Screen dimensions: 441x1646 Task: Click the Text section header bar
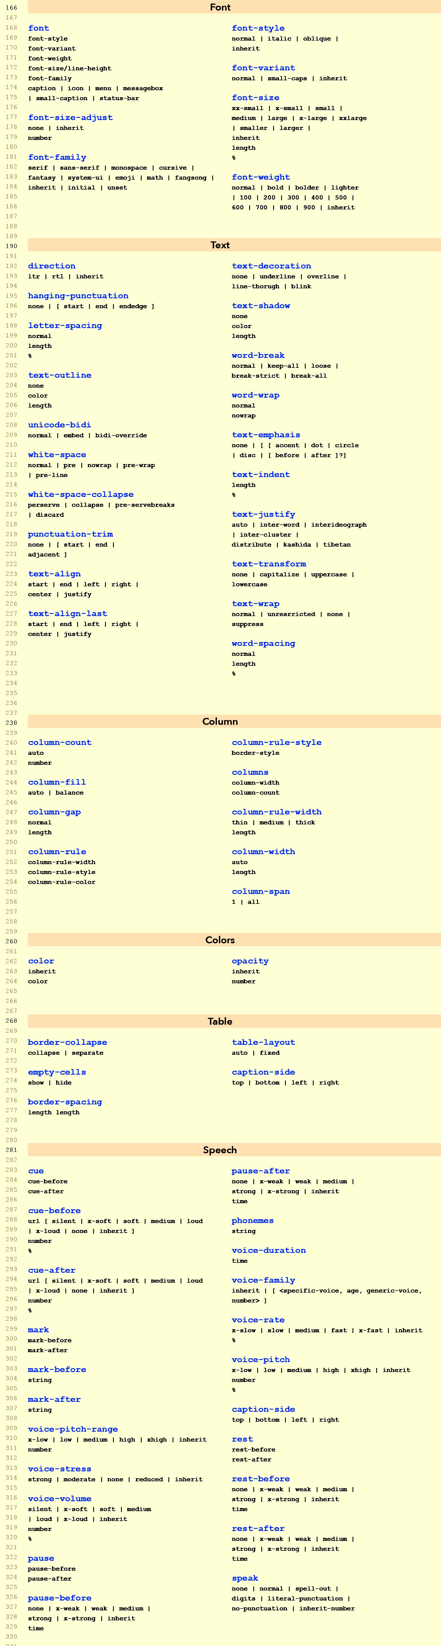pos(220,245)
